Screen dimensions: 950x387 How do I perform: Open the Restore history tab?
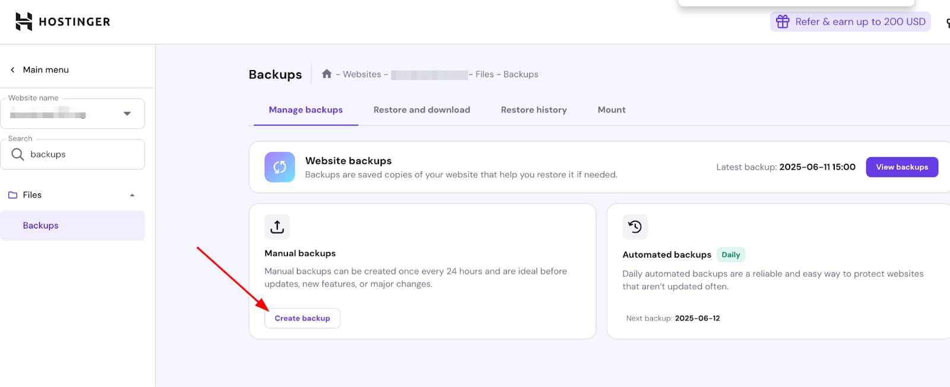coord(533,110)
